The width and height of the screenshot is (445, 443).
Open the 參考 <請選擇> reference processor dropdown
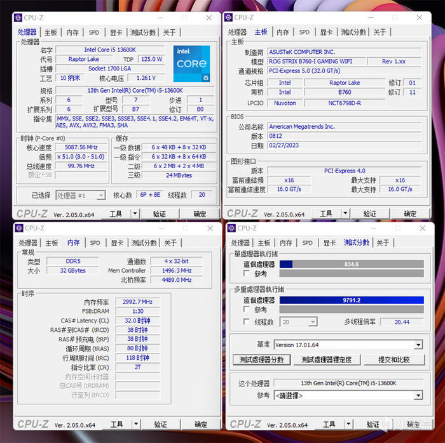[x=348, y=395]
